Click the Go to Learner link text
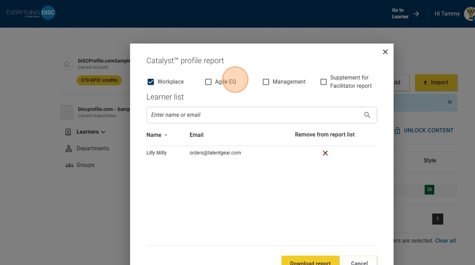This screenshot has width=475, height=265. coord(400,13)
